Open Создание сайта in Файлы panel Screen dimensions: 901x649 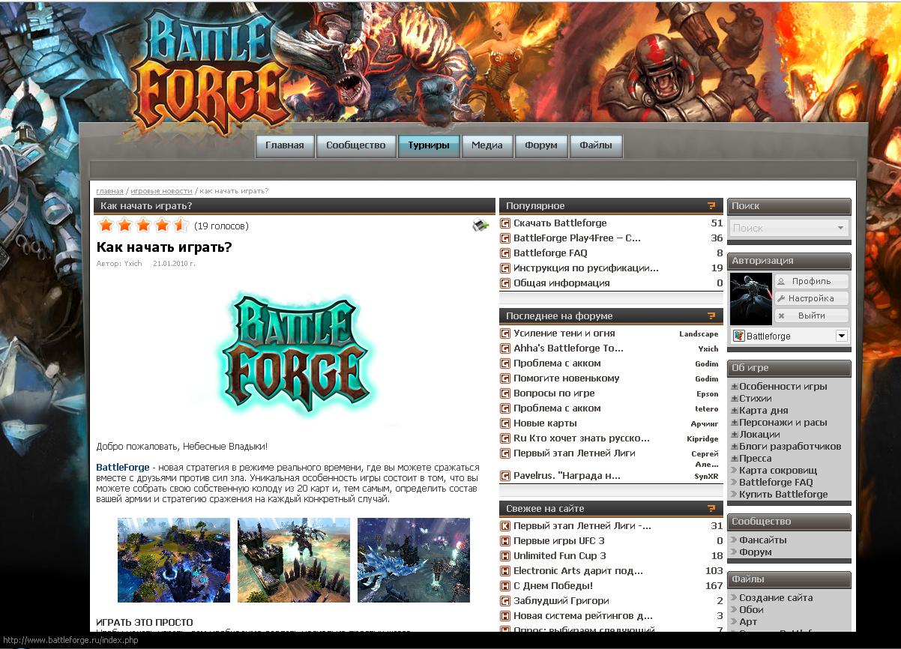[x=776, y=598]
